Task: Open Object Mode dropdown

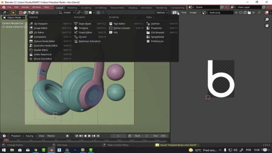Action: (x=14, y=17)
